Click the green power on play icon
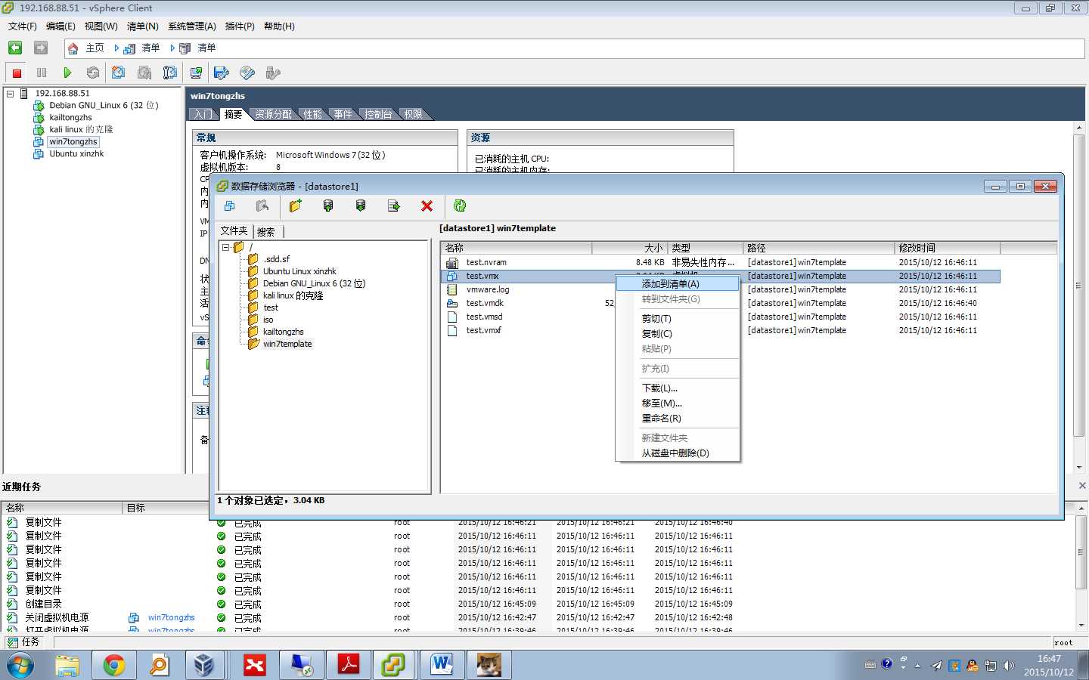 pos(67,73)
